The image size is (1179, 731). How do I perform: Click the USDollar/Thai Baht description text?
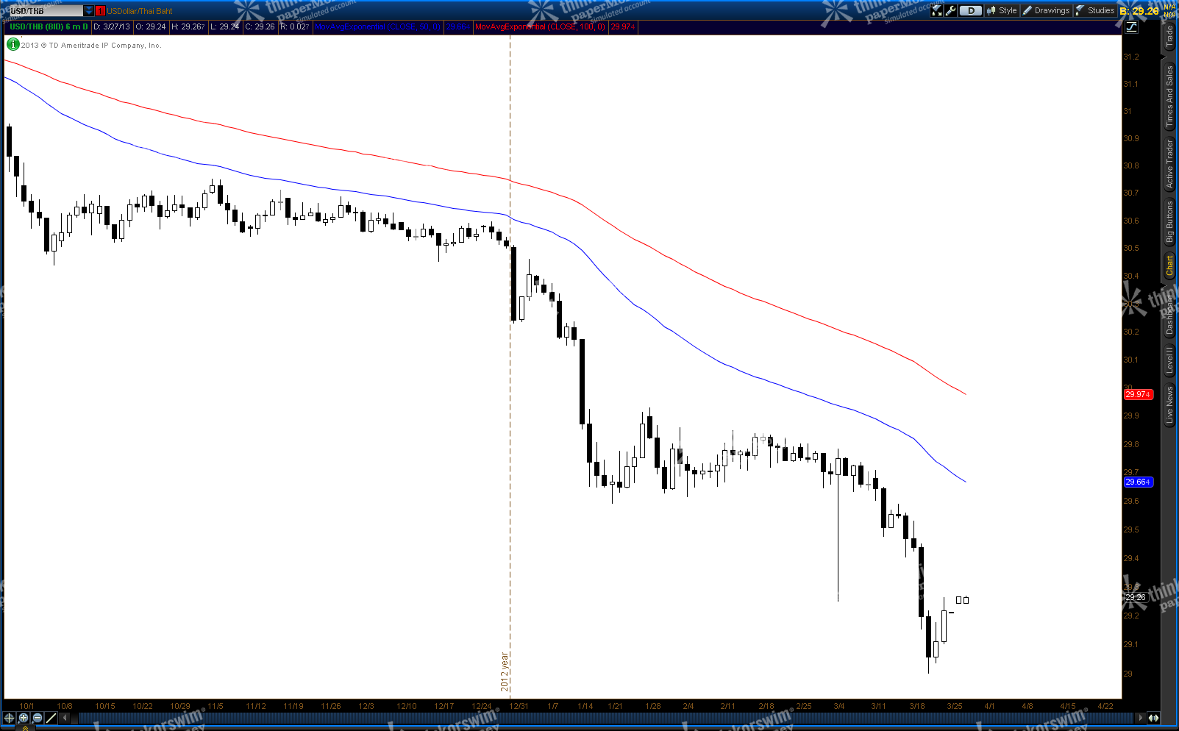point(140,11)
